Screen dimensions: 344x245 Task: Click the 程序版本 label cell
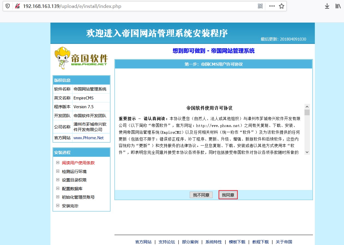(62, 107)
